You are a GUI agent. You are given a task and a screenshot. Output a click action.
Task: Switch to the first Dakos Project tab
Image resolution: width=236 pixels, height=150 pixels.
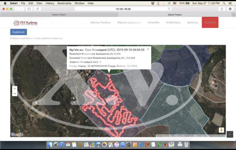pyautogui.click(x=59, y=15)
